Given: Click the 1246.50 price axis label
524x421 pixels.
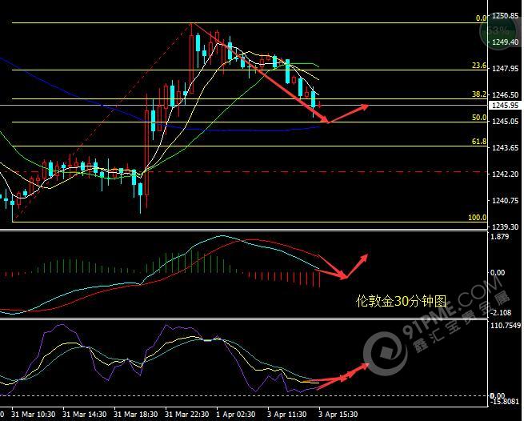Looking at the screenshot, I should coord(506,95).
